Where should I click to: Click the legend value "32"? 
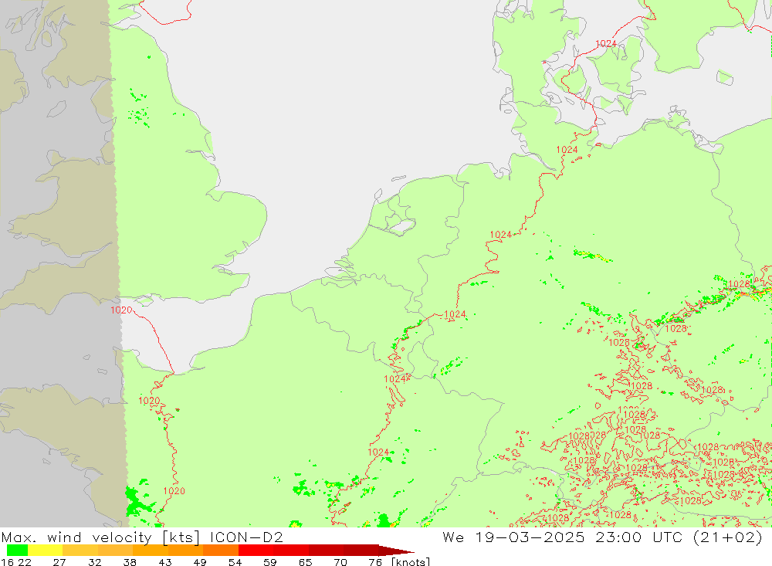pyautogui.click(x=94, y=562)
